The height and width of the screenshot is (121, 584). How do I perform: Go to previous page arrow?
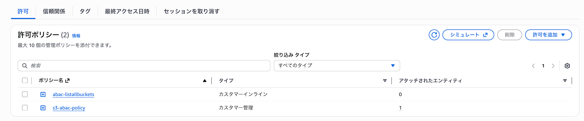click(533, 66)
